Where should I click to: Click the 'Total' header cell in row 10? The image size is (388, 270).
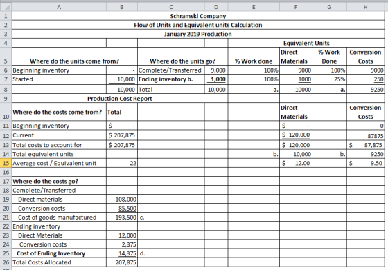[x=122, y=112]
